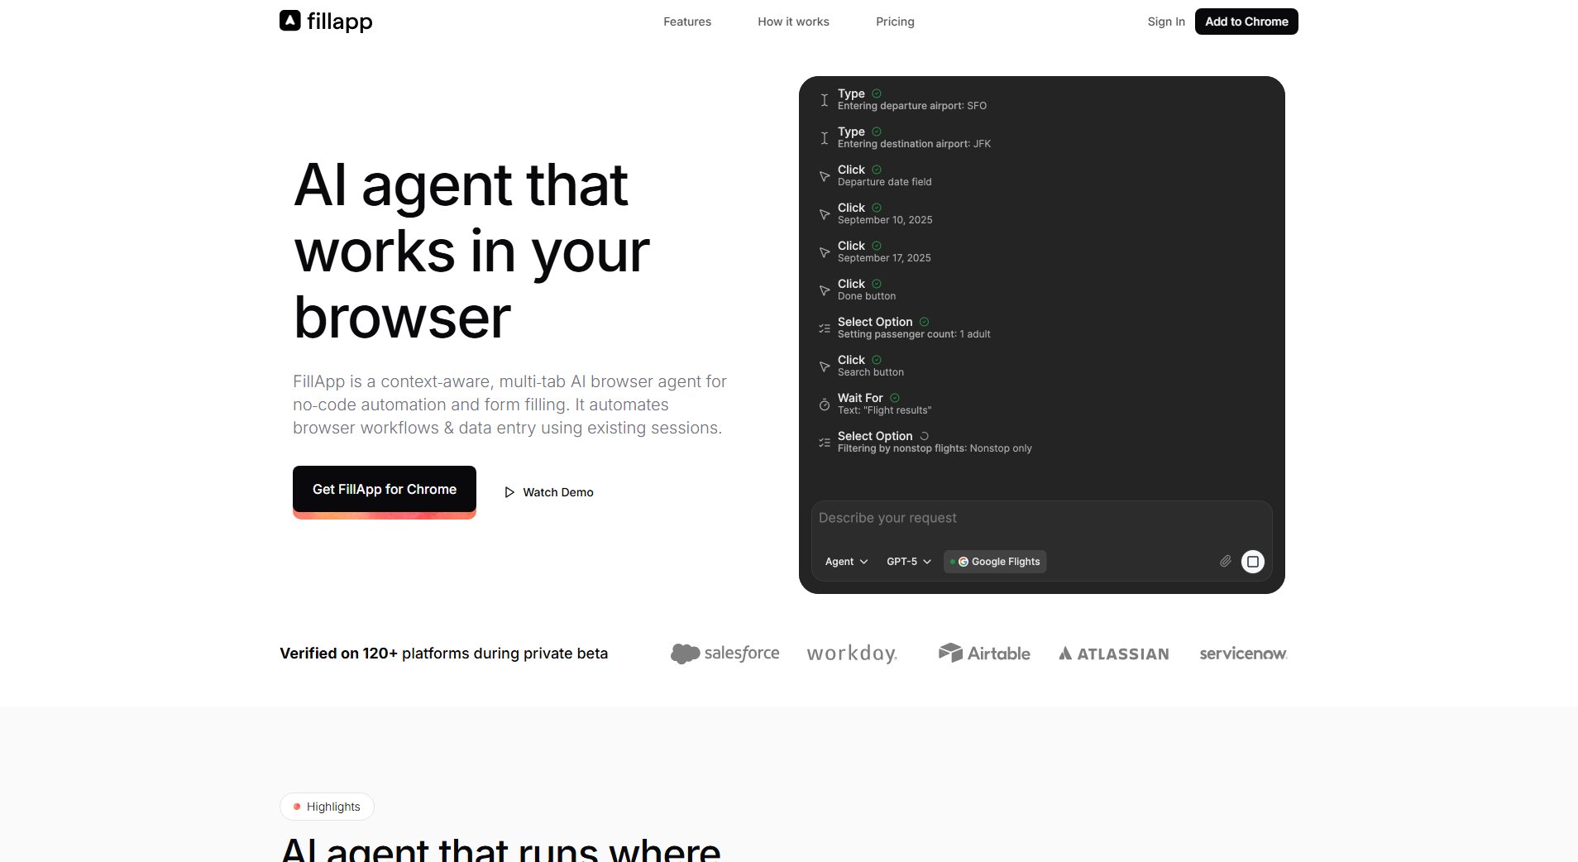
Task: Click the ServiceNow logo
Action: (1242, 654)
